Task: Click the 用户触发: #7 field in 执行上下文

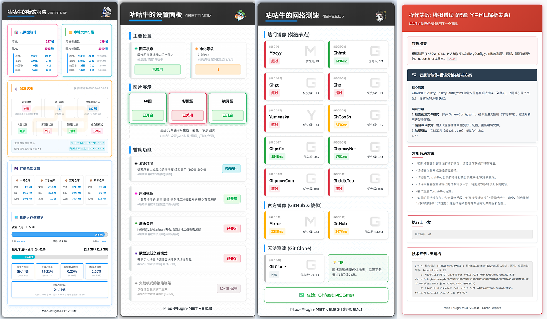Action: (472, 234)
